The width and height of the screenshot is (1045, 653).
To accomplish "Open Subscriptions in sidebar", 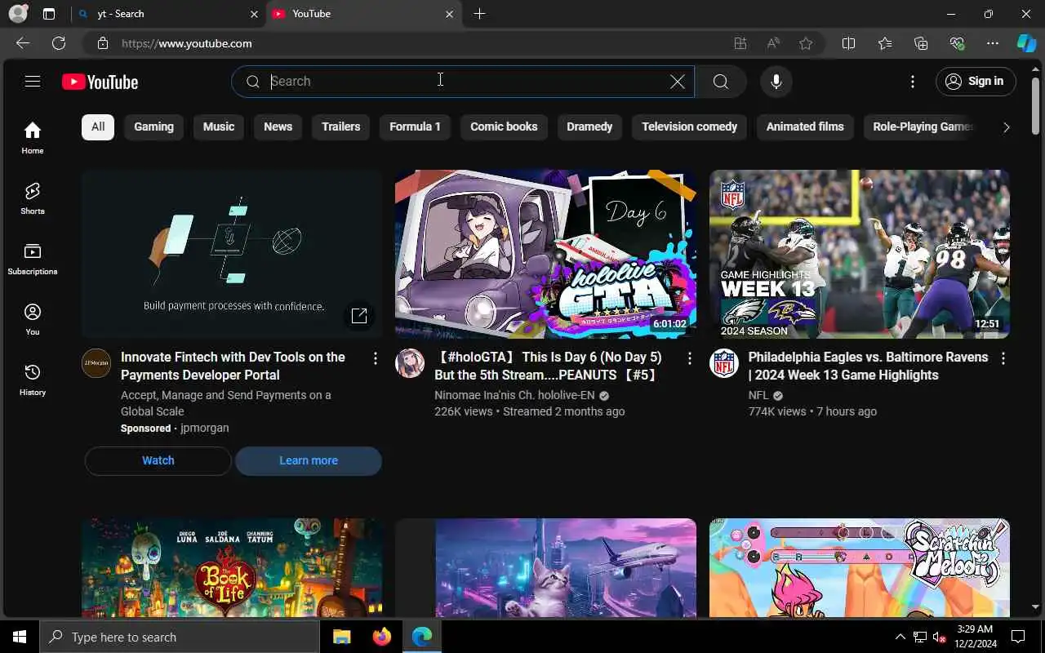I will [x=33, y=259].
